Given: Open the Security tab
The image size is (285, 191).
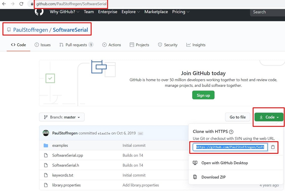Looking at the screenshot, I should click(168, 45).
